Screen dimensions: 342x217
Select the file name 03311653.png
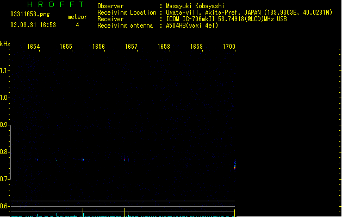(30, 14)
